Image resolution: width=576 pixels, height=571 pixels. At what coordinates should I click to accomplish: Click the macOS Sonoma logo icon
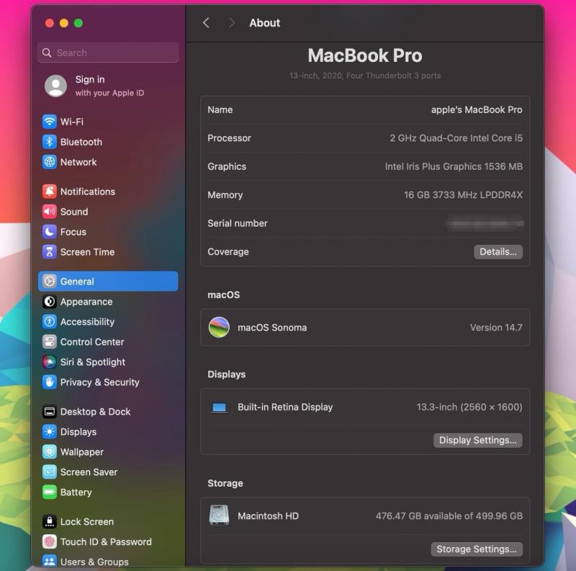[x=219, y=328]
